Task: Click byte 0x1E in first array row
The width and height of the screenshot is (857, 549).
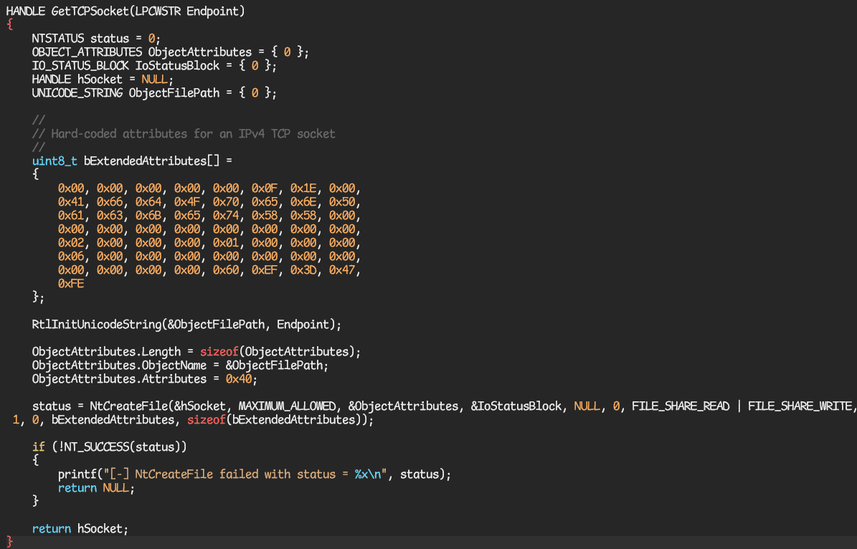Action: point(303,188)
